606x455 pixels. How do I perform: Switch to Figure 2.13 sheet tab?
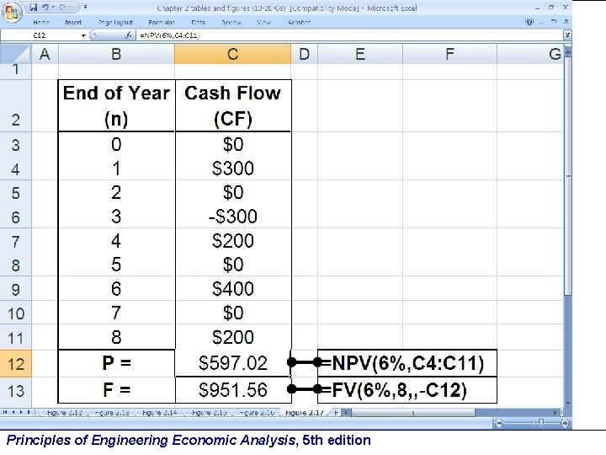112,412
